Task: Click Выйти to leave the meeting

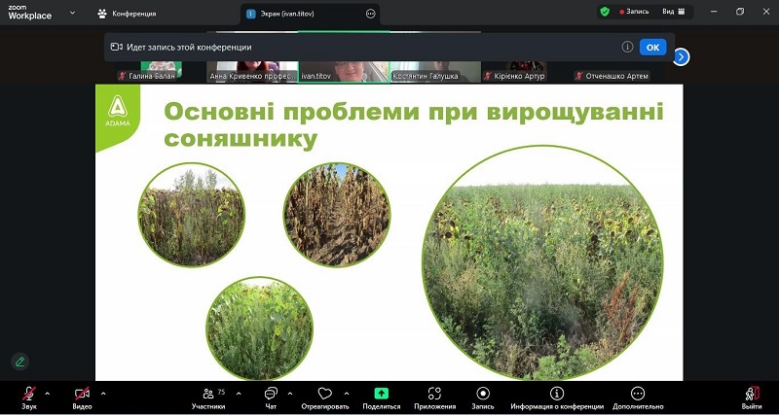Action: pyautogui.click(x=751, y=395)
